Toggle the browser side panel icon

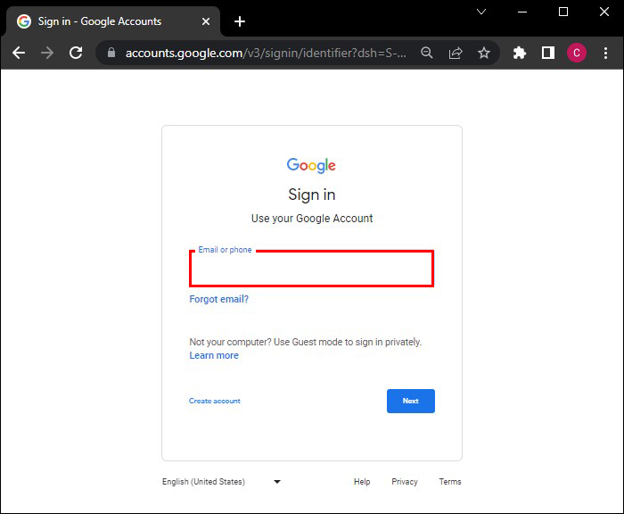point(548,54)
